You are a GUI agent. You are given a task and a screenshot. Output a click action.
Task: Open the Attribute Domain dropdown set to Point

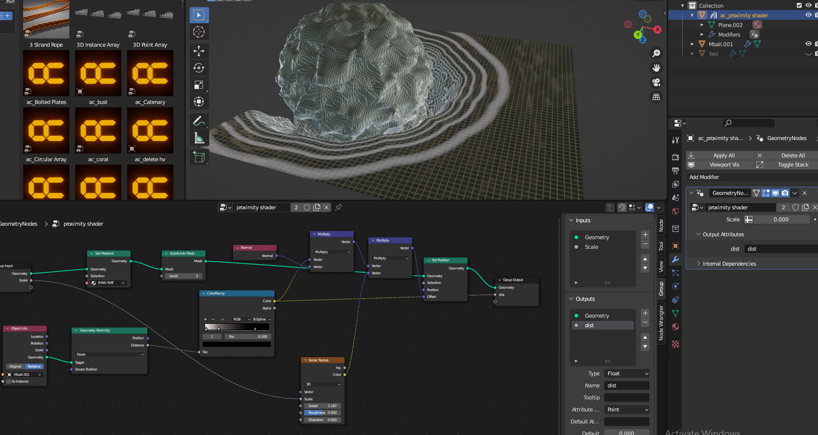627,409
